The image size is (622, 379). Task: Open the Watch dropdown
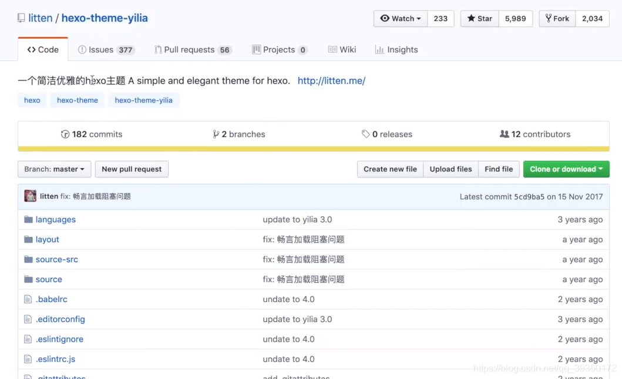pyautogui.click(x=400, y=19)
